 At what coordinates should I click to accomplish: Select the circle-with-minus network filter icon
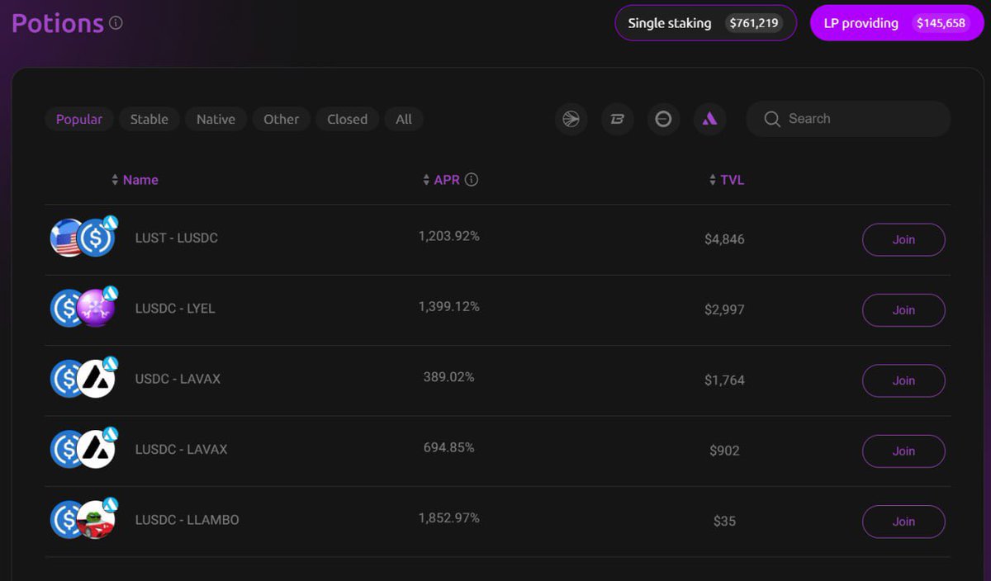click(663, 119)
